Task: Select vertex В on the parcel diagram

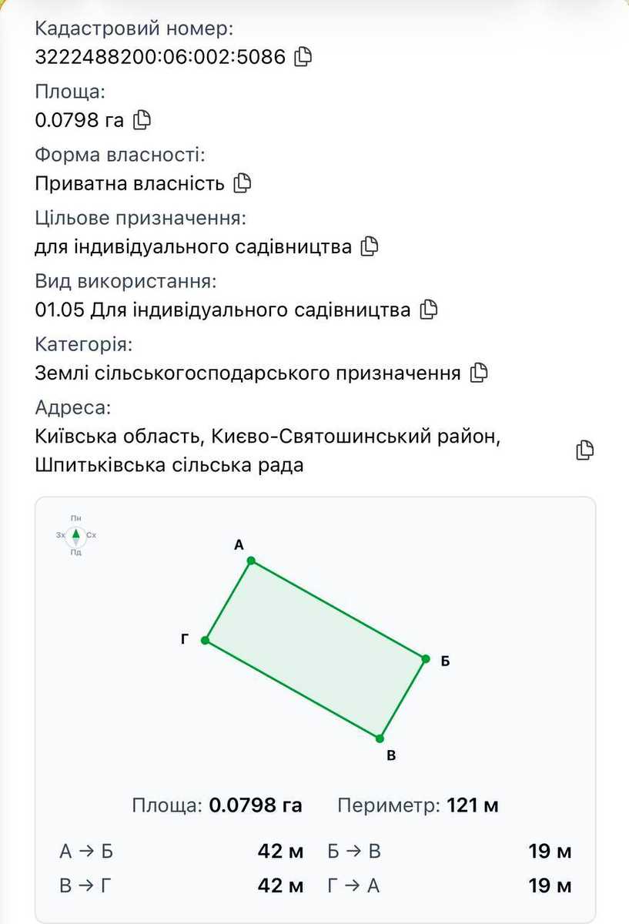Action: pos(380,738)
